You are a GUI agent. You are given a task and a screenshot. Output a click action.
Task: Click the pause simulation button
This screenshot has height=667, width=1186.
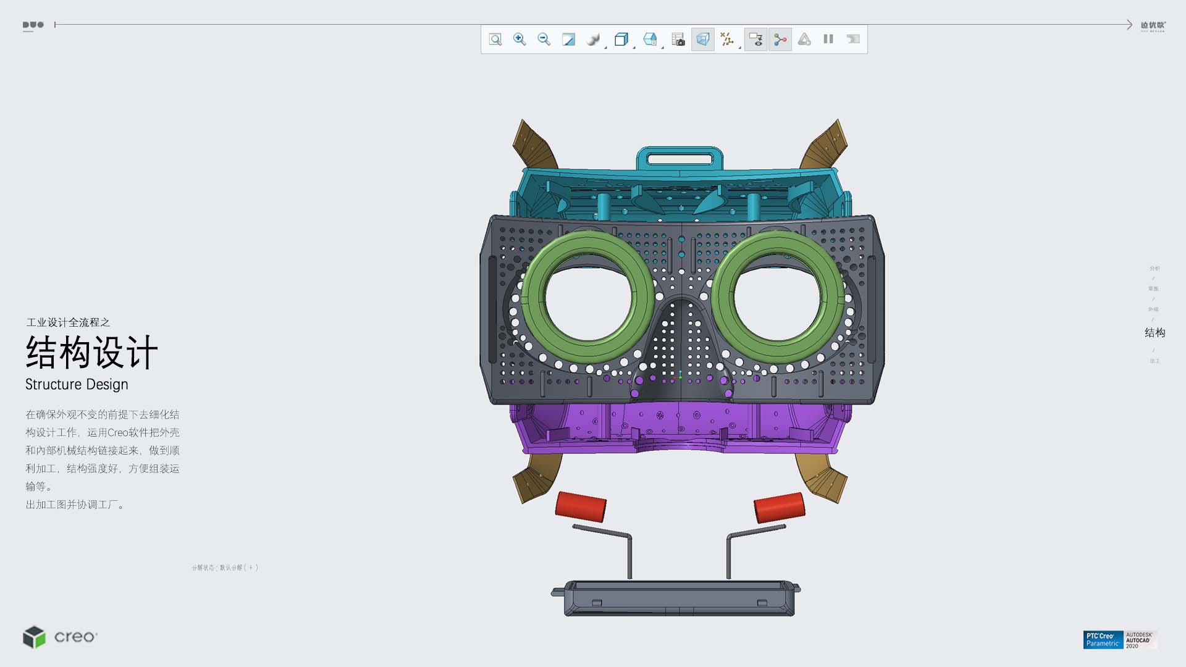828,40
